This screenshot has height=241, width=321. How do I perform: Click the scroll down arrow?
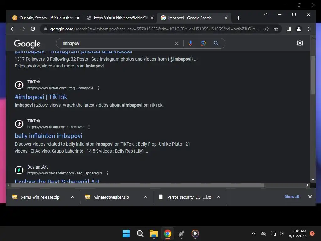point(313,180)
